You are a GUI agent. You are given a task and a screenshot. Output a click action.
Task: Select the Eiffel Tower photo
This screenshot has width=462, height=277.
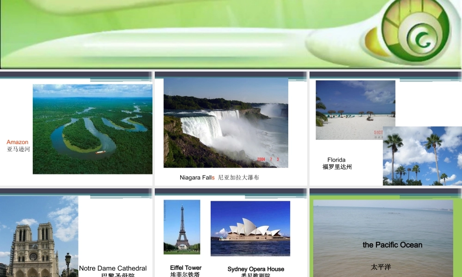pyautogui.click(x=182, y=227)
